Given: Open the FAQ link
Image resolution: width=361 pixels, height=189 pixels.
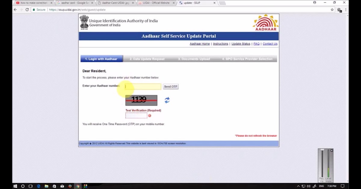Looking at the screenshot, I should 256,44.
